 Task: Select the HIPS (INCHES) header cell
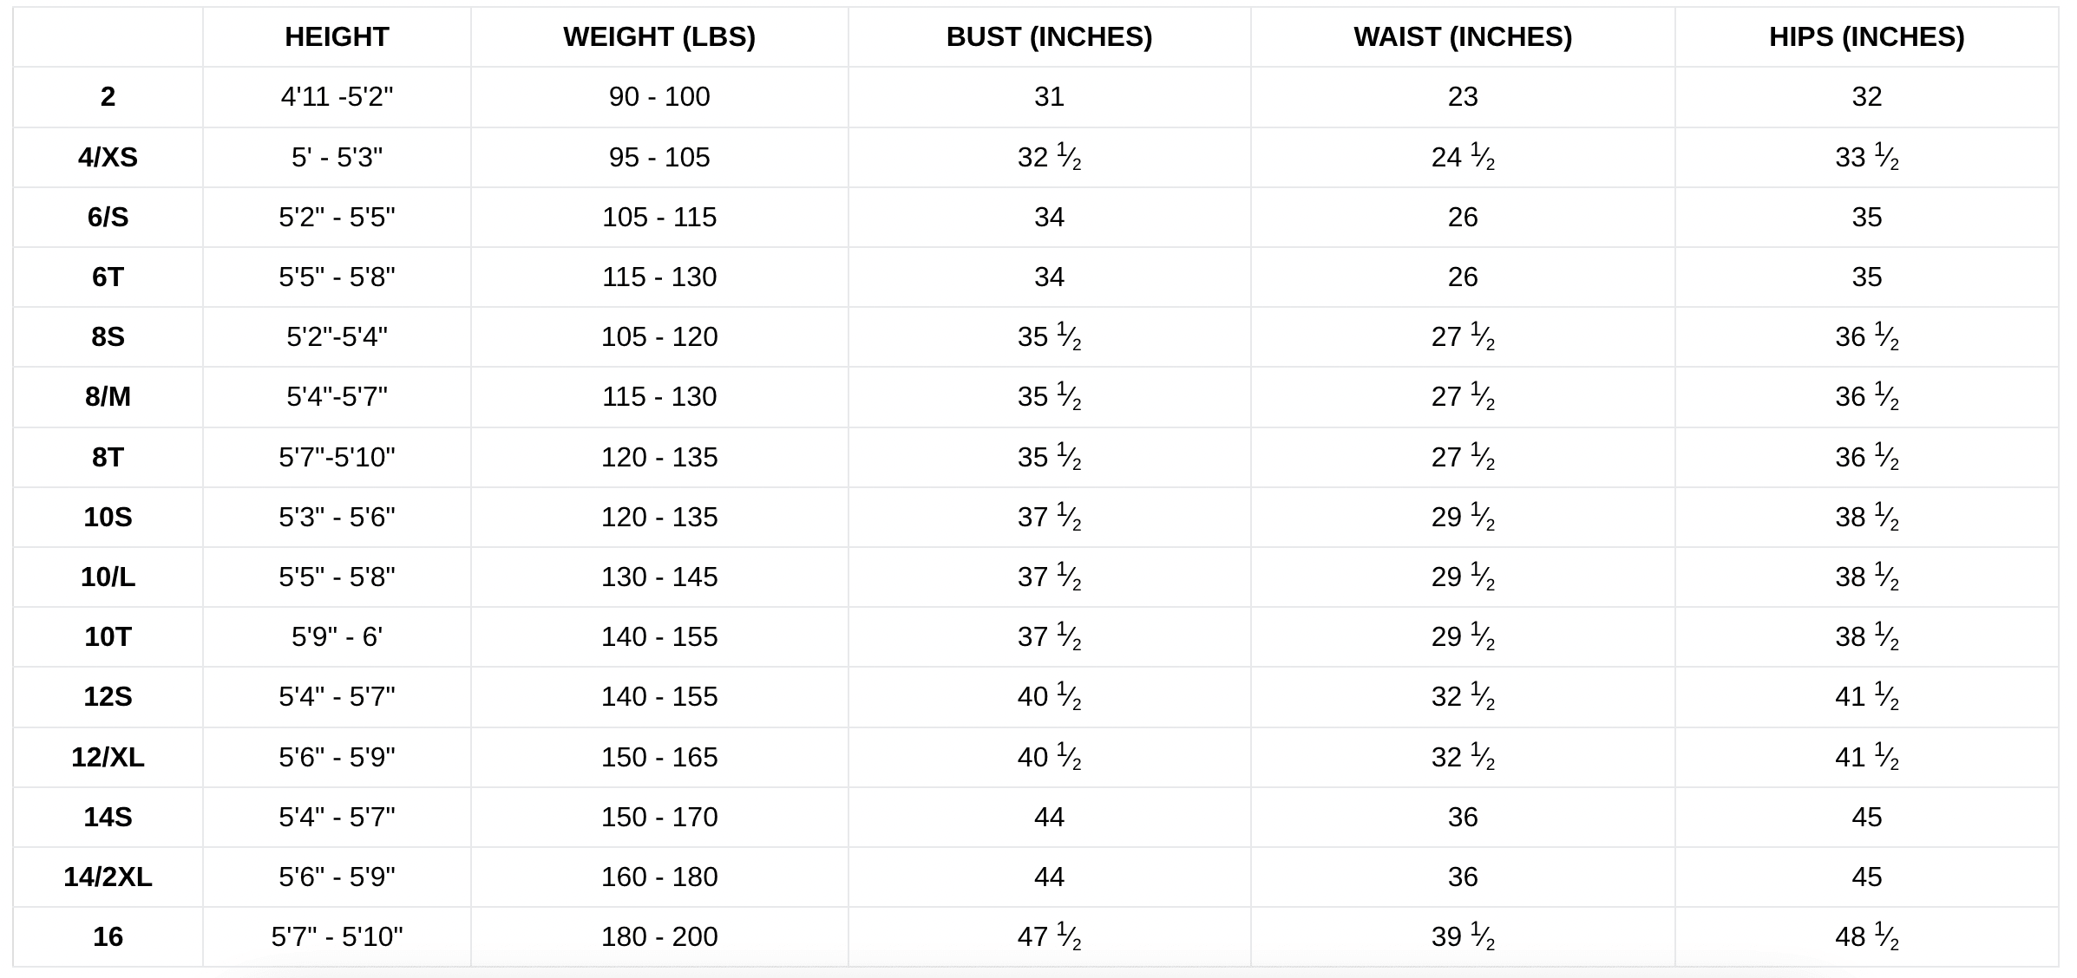(1866, 37)
